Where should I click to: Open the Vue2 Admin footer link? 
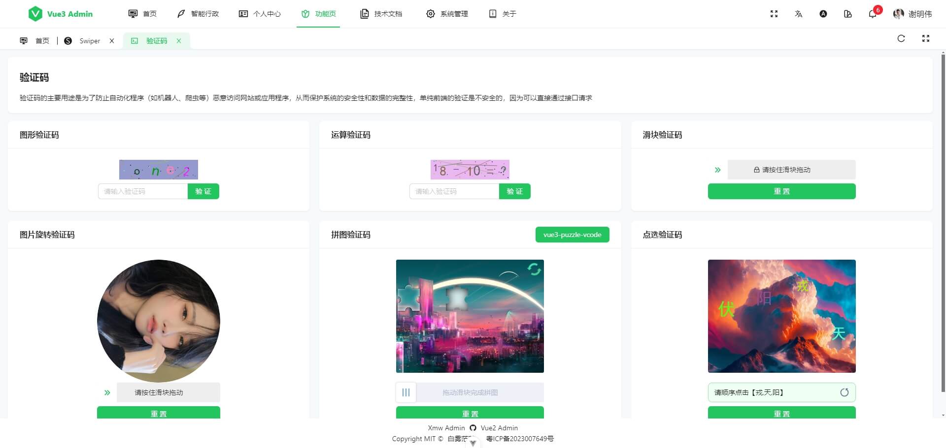pos(499,428)
